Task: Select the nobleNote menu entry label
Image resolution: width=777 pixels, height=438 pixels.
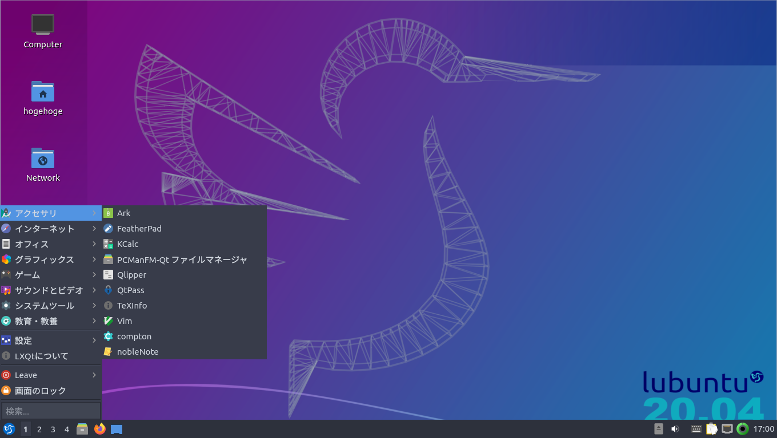Action: point(138,352)
